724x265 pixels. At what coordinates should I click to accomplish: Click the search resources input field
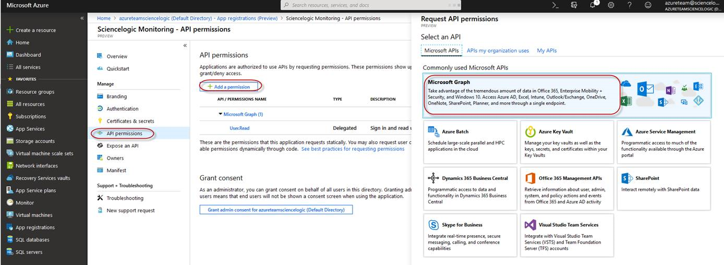coord(370,5)
